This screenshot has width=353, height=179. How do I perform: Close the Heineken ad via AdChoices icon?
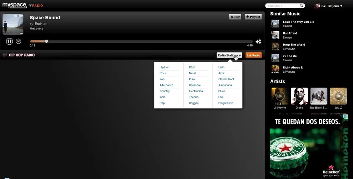point(345,116)
